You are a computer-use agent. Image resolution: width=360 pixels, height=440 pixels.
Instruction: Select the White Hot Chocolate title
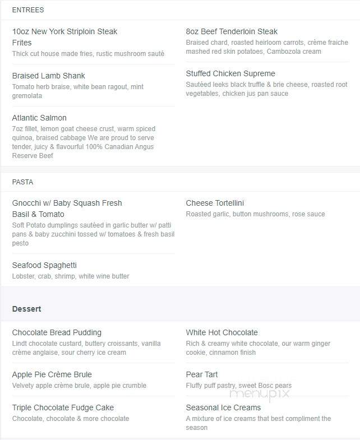(221, 332)
